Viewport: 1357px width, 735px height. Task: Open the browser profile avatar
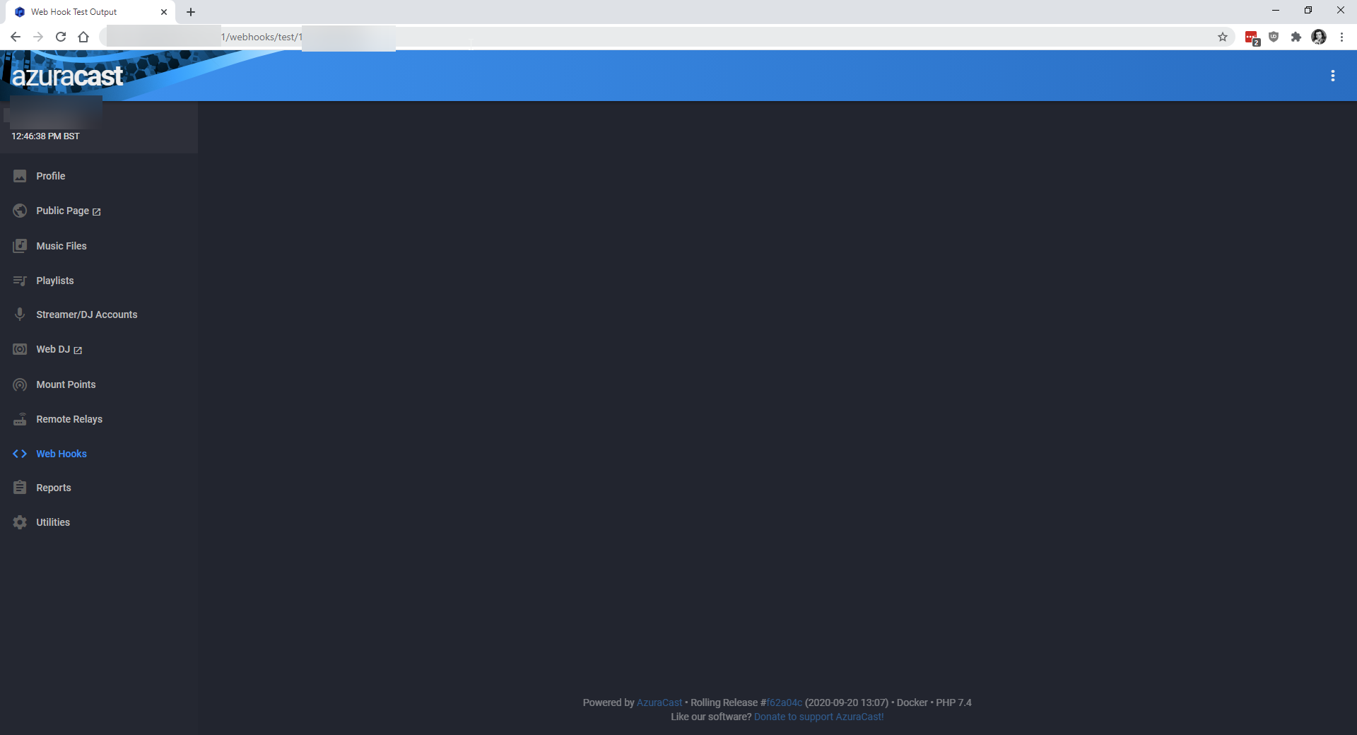(1319, 37)
